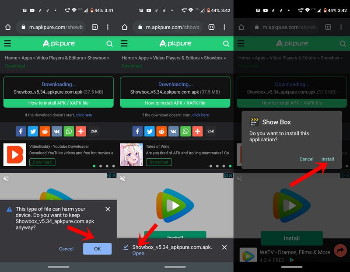Close the ad in the first screen

(114, 176)
